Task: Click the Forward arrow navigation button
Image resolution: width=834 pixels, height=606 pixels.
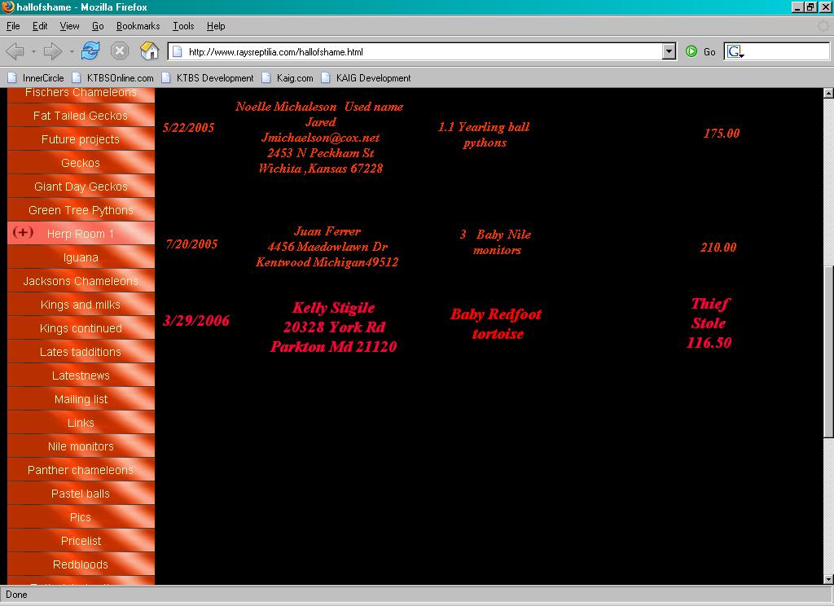Action: click(x=52, y=51)
